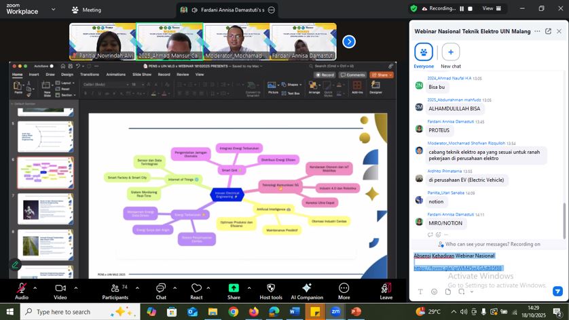Show next participants with the blue arrow
The width and height of the screenshot is (569, 320).
coord(349,41)
